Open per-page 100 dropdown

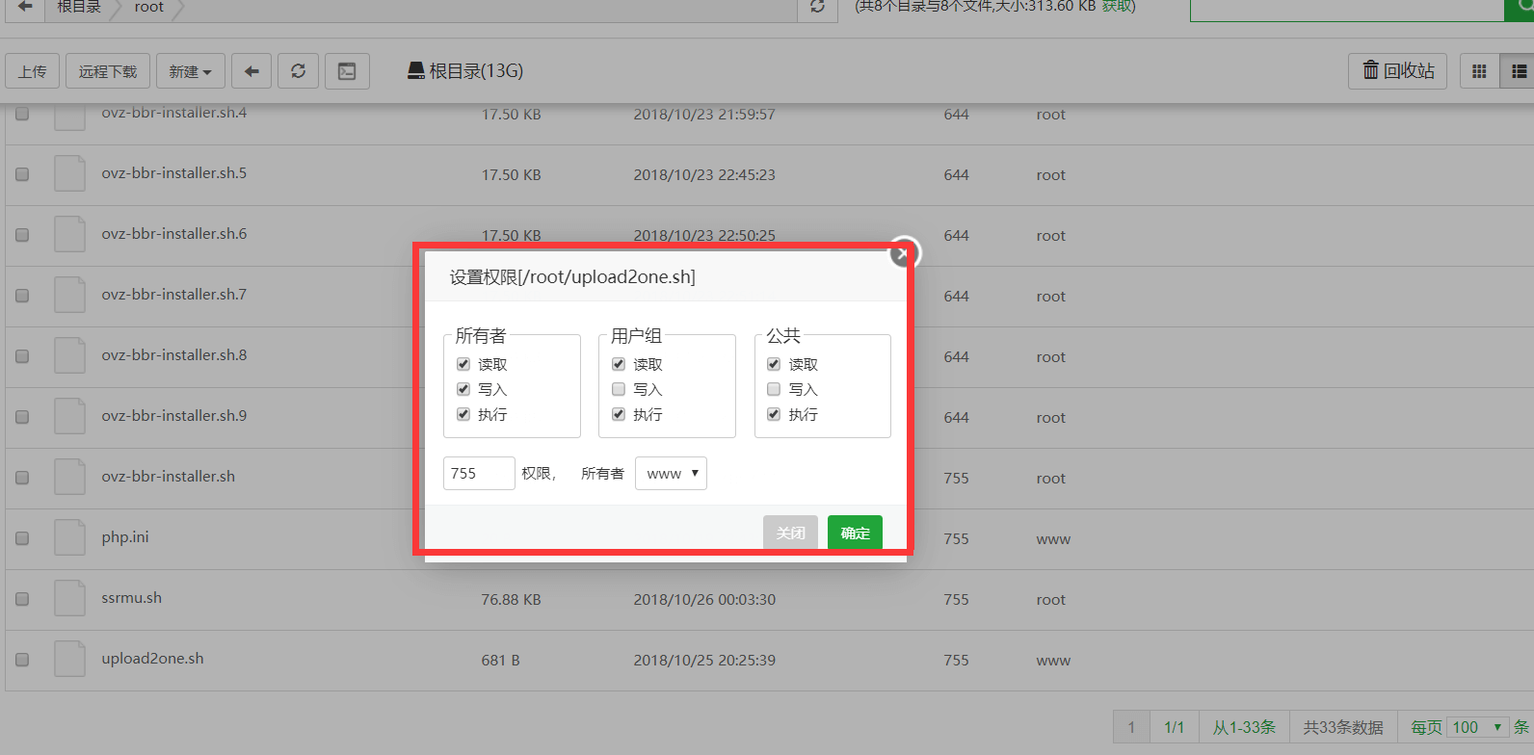point(1477,727)
